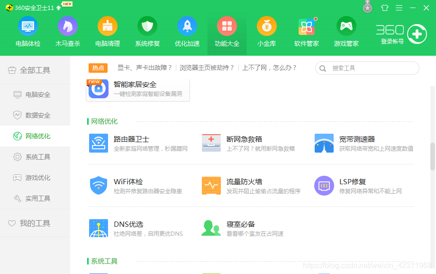The image size is (436, 274).
Task: Click 看看哪个室友在占网速 description
Action: coord(255,234)
